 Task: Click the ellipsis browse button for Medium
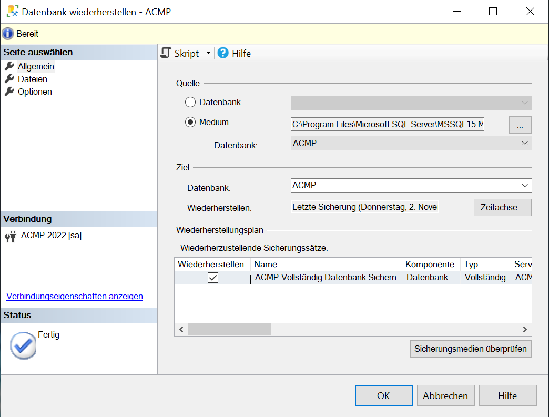coord(520,125)
